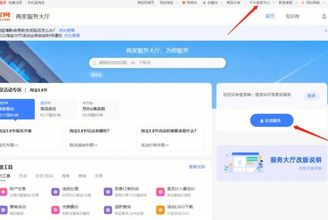
Task: Expand the 我的淘宝 dropdown
Action: coord(177,3)
